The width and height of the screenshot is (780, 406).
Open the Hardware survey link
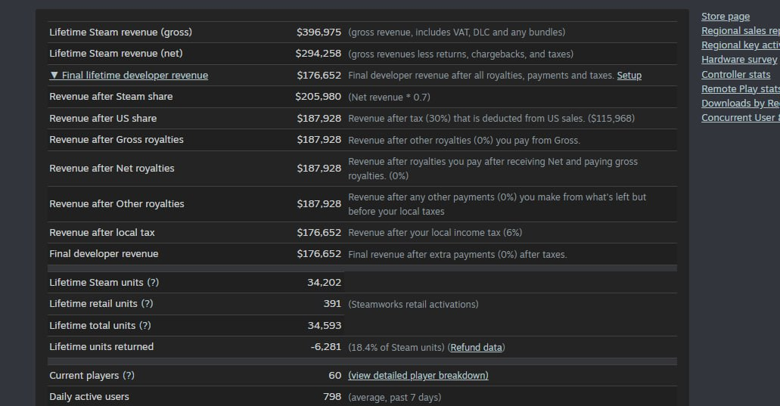739,60
